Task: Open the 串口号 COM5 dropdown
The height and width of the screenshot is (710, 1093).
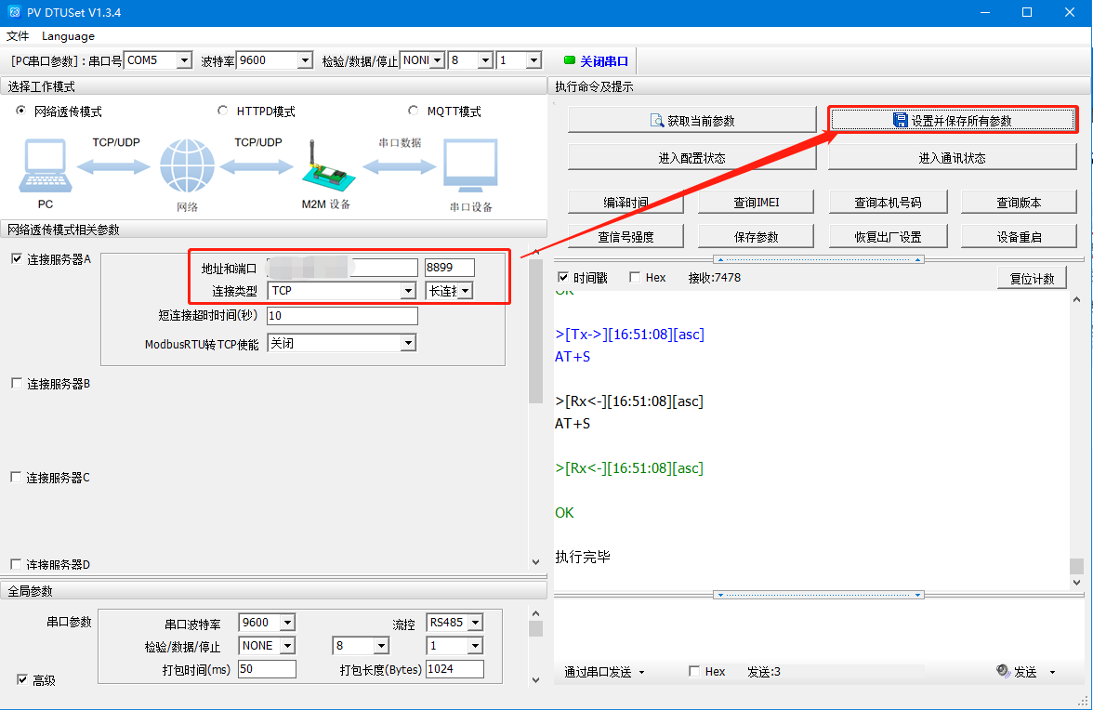Action: (183, 60)
